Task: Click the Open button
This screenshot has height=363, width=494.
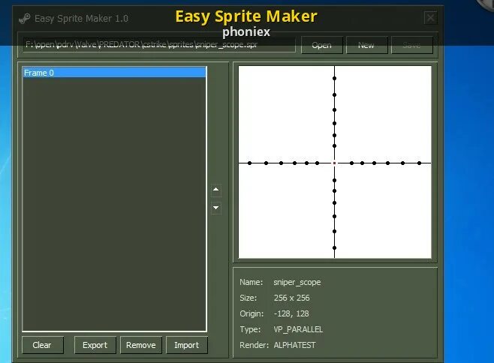Action: pyautogui.click(x=321, y=45)
